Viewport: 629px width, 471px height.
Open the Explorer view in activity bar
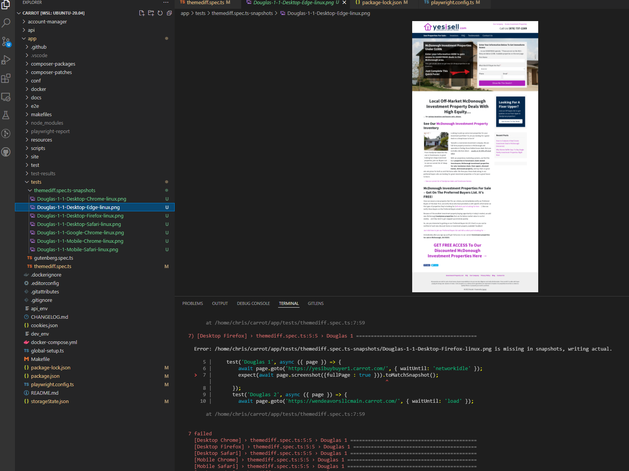click(6, 5)
